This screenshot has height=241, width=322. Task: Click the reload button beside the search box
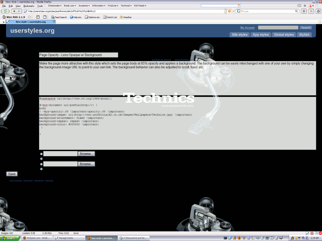[304, 11]
